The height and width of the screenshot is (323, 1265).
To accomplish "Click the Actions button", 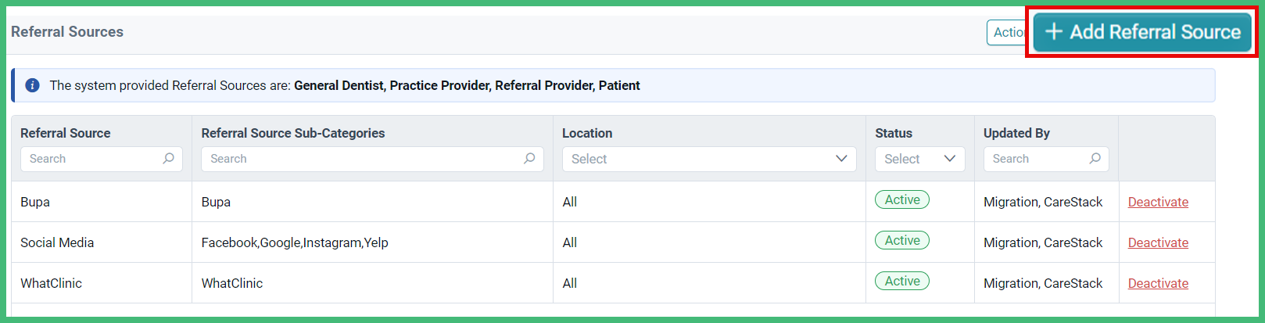I will (x=1007, y=32).
